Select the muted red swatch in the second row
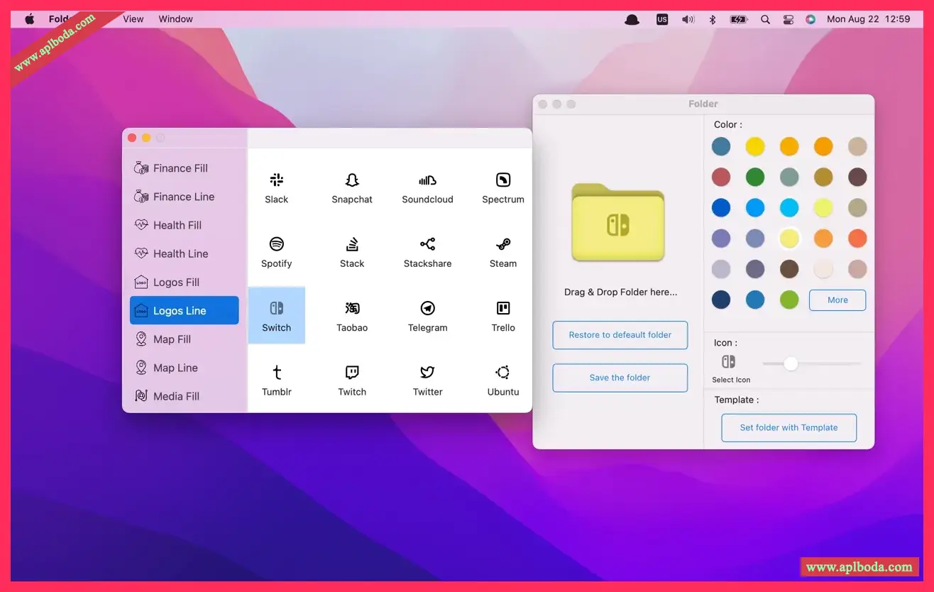The width and height of the screenshot is (934, 592). coord(721,177)
